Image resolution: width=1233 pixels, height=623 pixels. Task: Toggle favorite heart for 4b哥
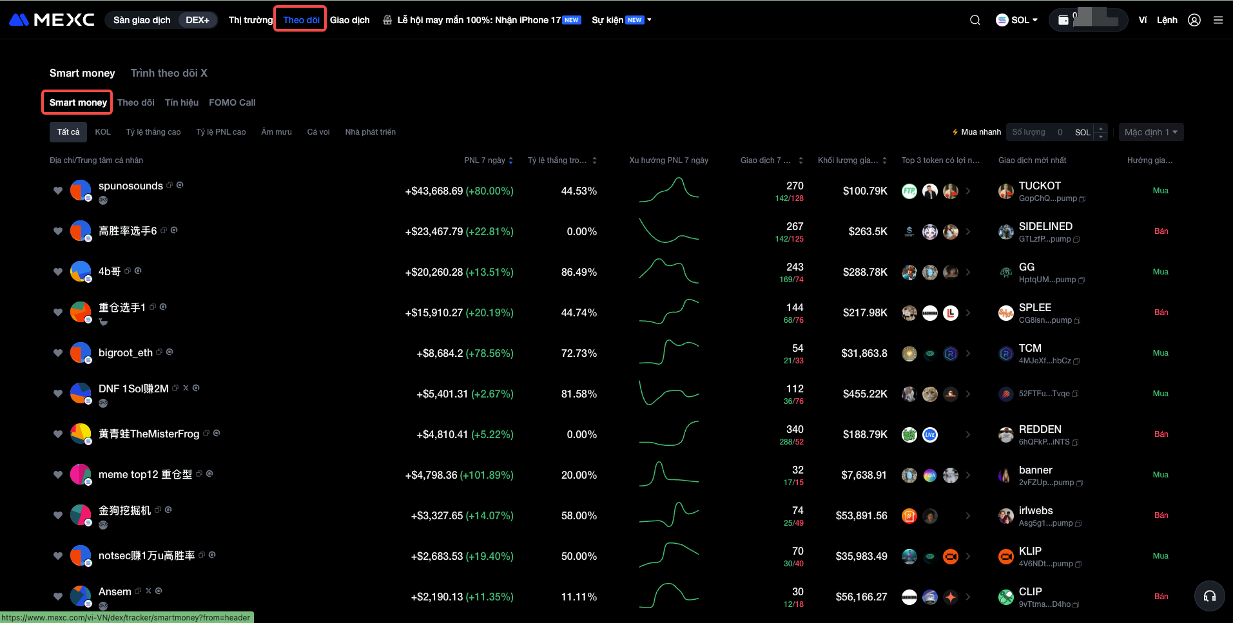(x=58, y=272)
